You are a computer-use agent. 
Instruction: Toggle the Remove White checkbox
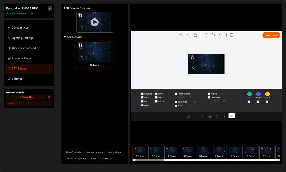click(176, 94)
